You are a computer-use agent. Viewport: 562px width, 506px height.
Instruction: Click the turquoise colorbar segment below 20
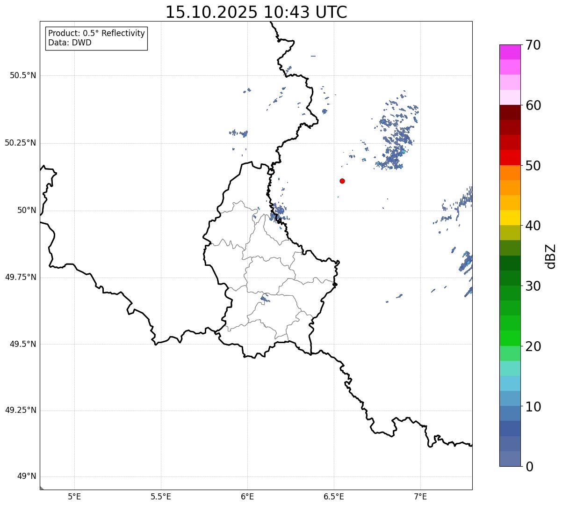510,368
